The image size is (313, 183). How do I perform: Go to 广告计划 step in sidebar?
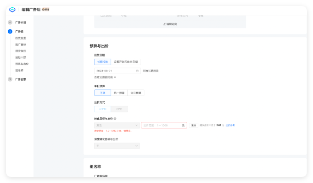tap(21, 22)
